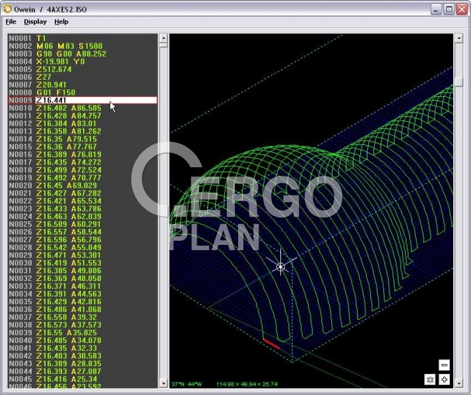Select line N0030 Z16.419 A51.553
Image resolution: width=471 pixels, height=395 pixels.
point(82,263)
